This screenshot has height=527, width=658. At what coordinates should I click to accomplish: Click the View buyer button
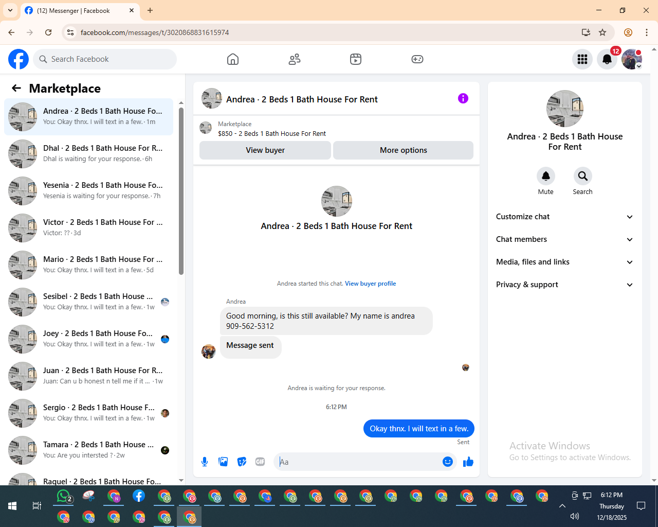tap(265, 150)
